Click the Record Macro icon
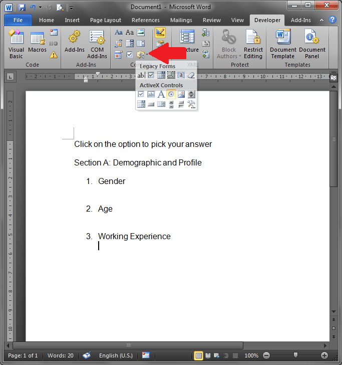The height and width of the screenshot is (365, 342). (54, 33)
